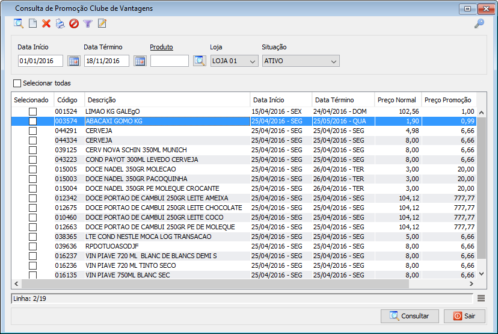This screenshot has width=498, height=334.
Task: Click the printer icon in toolbar
Action: [60, 23]
